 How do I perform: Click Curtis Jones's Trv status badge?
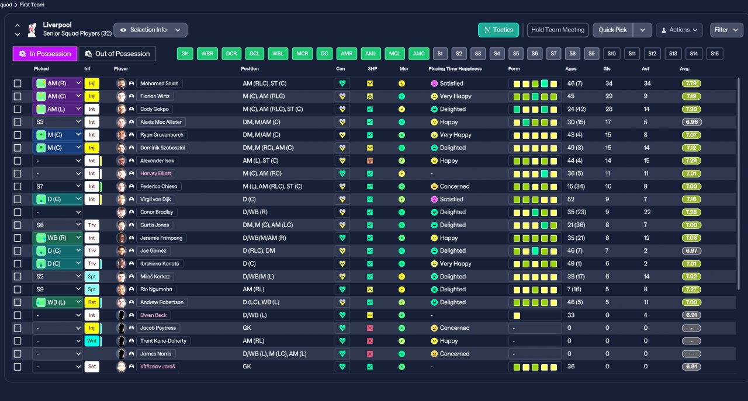click(x=92, y=225)
